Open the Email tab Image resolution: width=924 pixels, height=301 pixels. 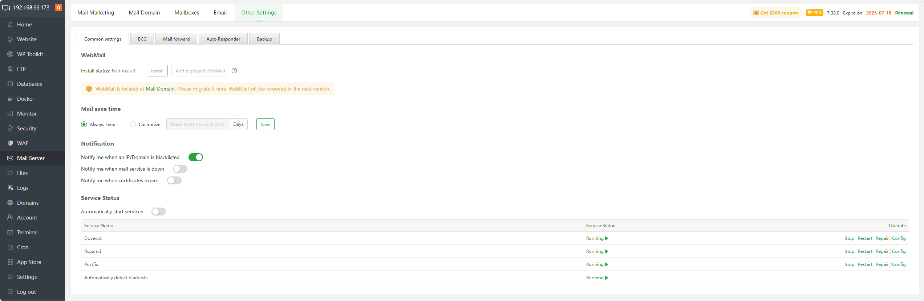point(220,13)
